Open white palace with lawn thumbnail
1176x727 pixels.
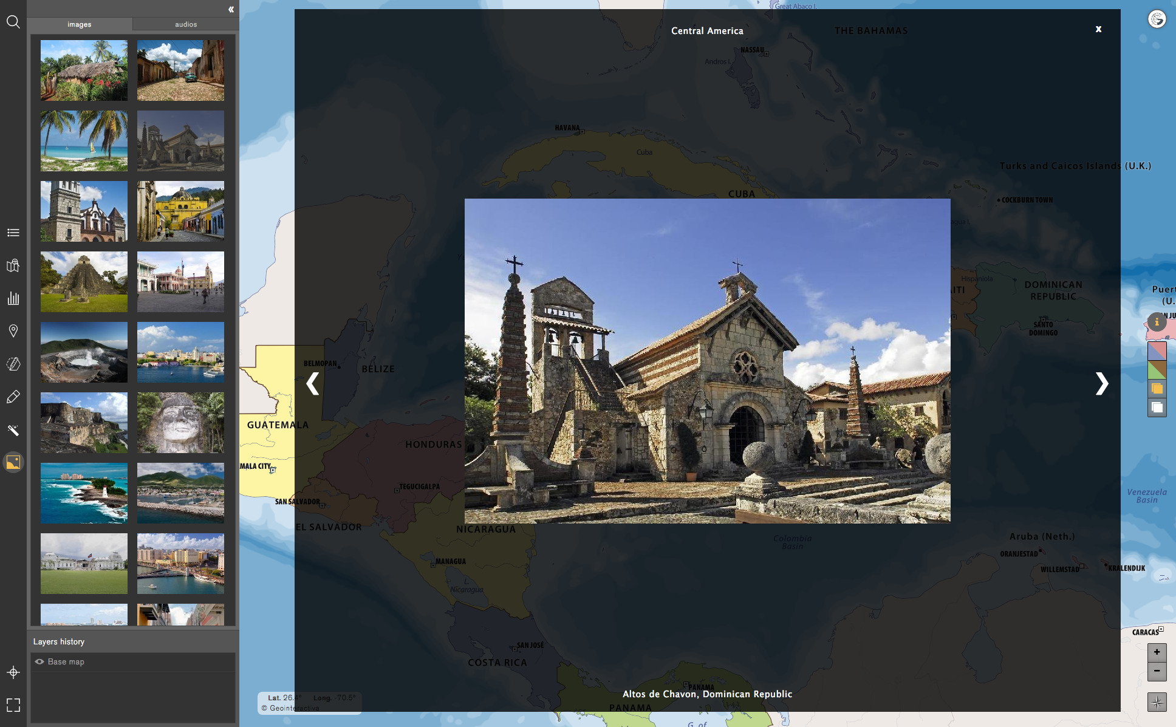click(x=84, y=564)
